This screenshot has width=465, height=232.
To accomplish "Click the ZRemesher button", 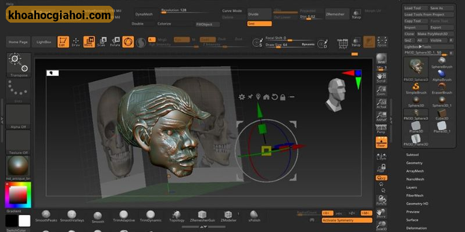I will [x=337, y=14].
